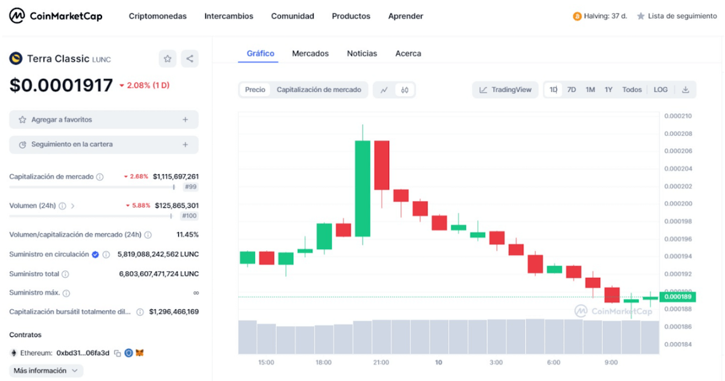Image resolution: width=725 pixels, height=381 pixels.
Task: Open the Volumen (24h) details chevron
Action: tap(73, 206)
